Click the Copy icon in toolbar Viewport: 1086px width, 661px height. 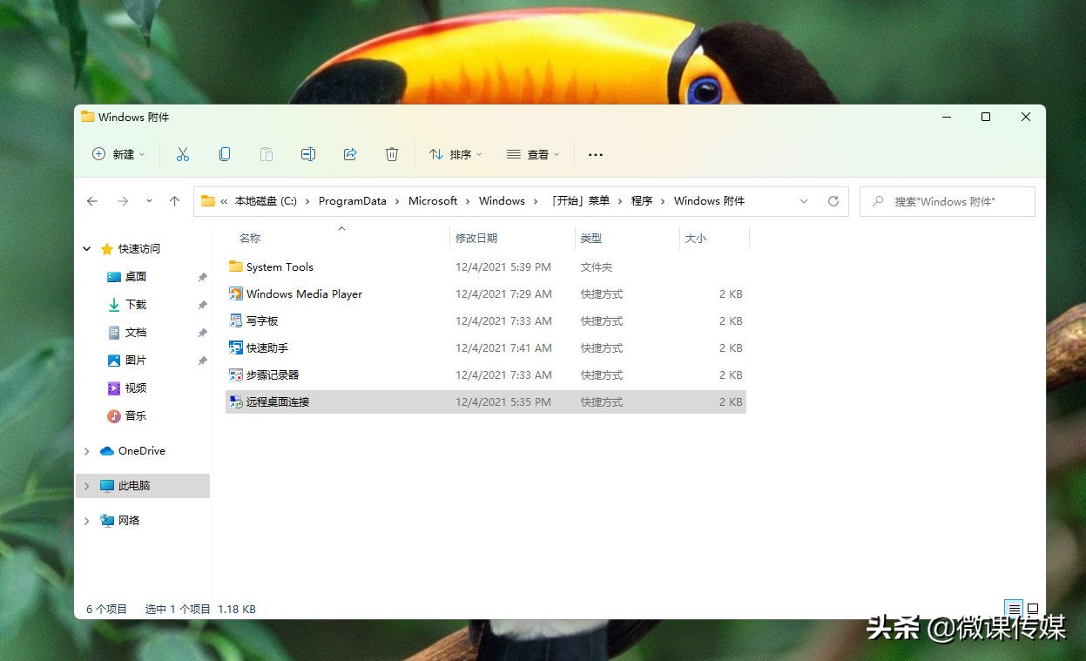click(225, 154)
